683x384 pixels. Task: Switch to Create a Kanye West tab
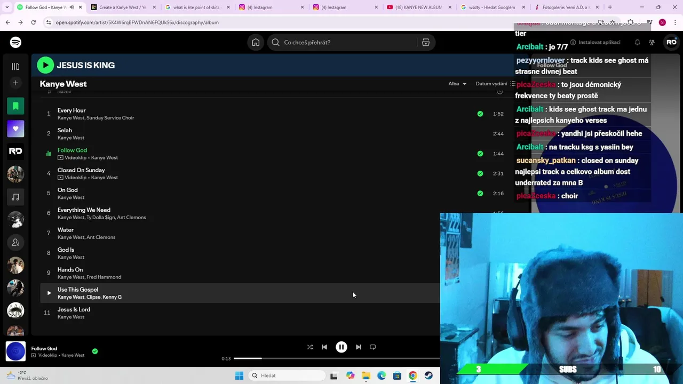pyautogui.click(x=122, y=7)
